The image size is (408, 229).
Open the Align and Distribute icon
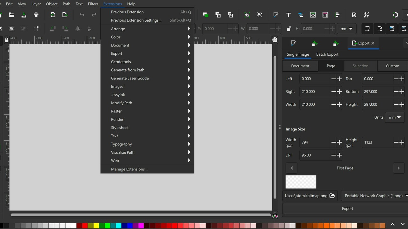tap(337, 15)
